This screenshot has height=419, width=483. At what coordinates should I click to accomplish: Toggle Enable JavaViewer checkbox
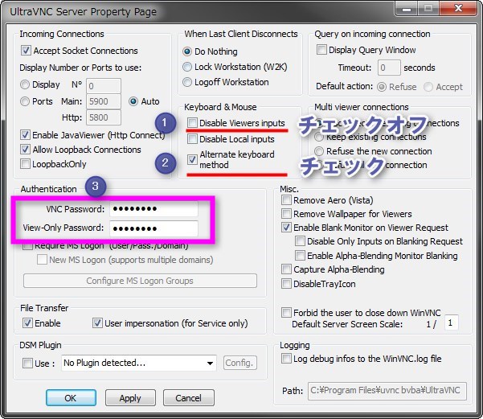click(x=25, y=135)
